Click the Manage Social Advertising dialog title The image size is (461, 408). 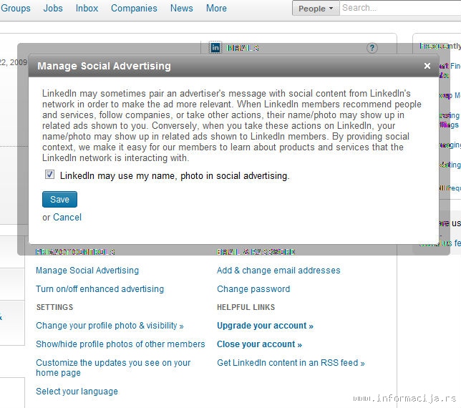coord(104,66)
